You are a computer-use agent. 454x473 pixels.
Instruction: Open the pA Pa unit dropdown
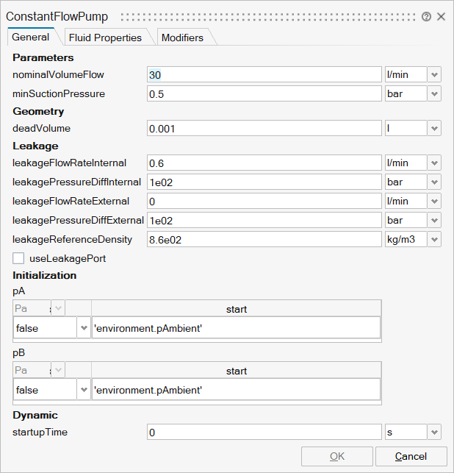58,309
